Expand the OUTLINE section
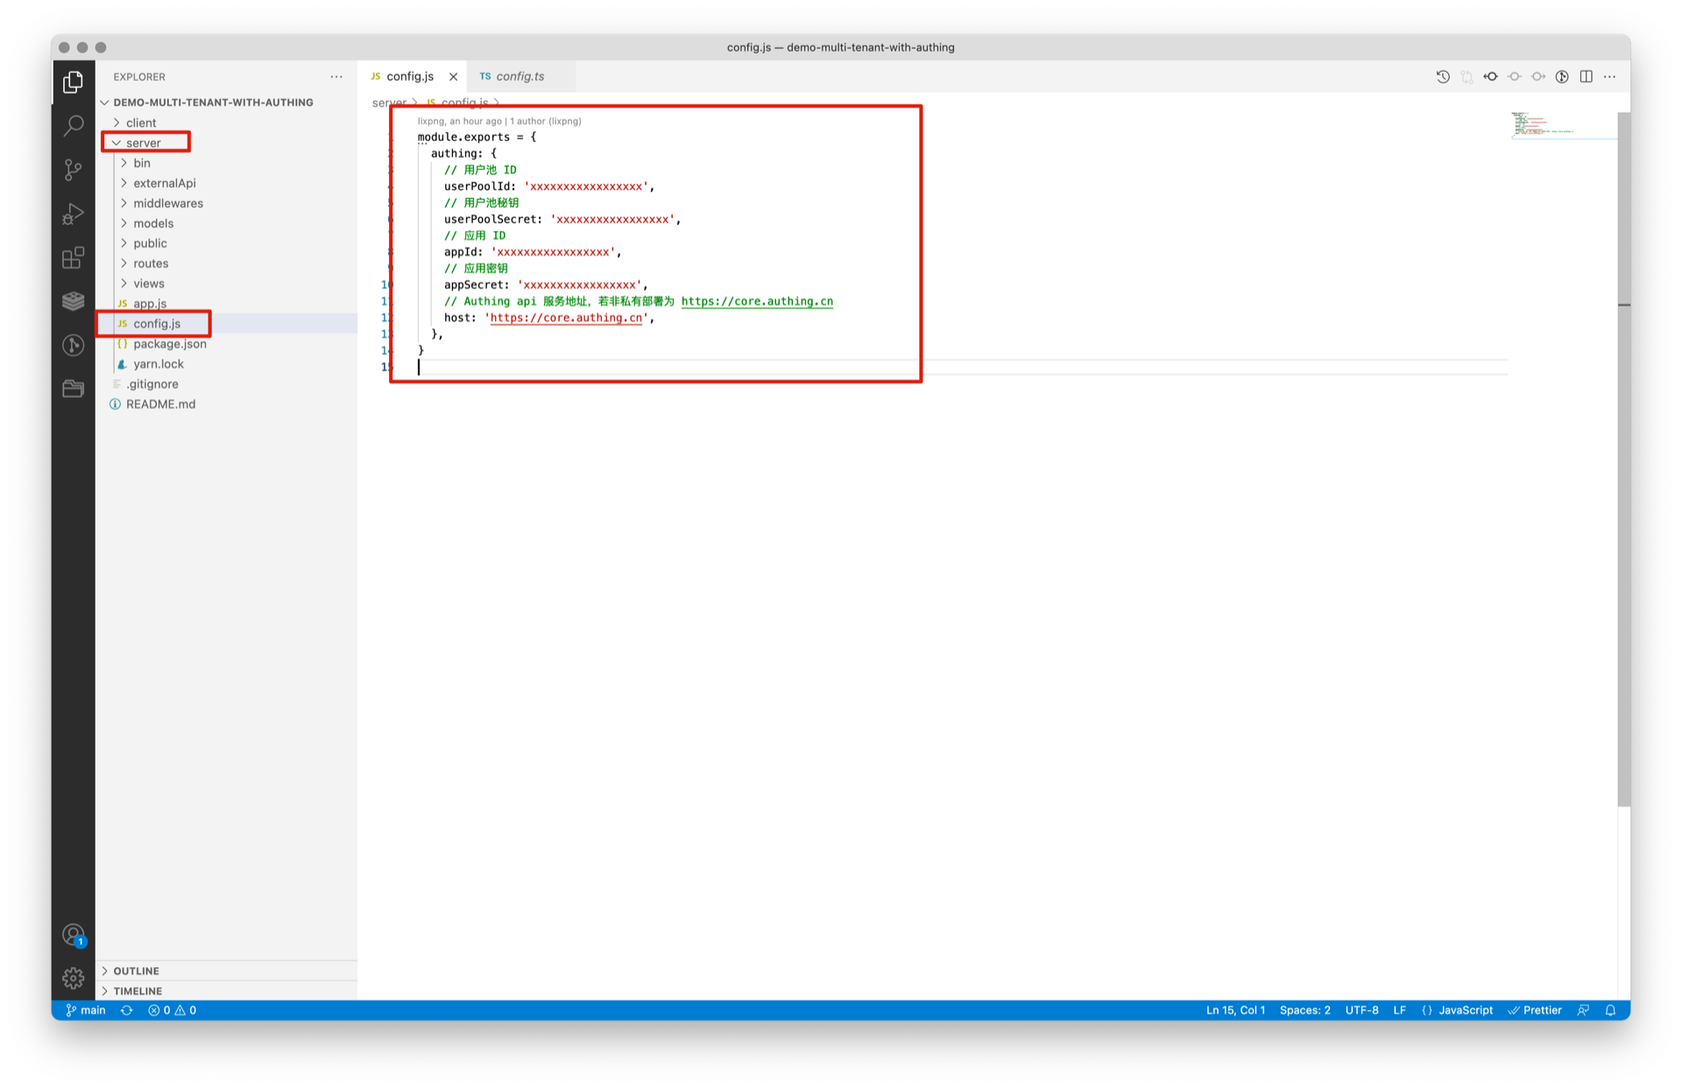 coord(136,971)
